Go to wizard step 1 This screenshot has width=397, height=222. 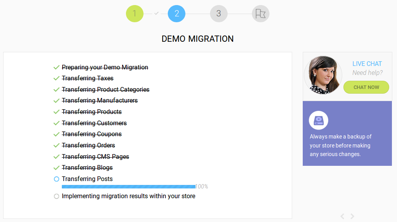(x=135, y=14)
